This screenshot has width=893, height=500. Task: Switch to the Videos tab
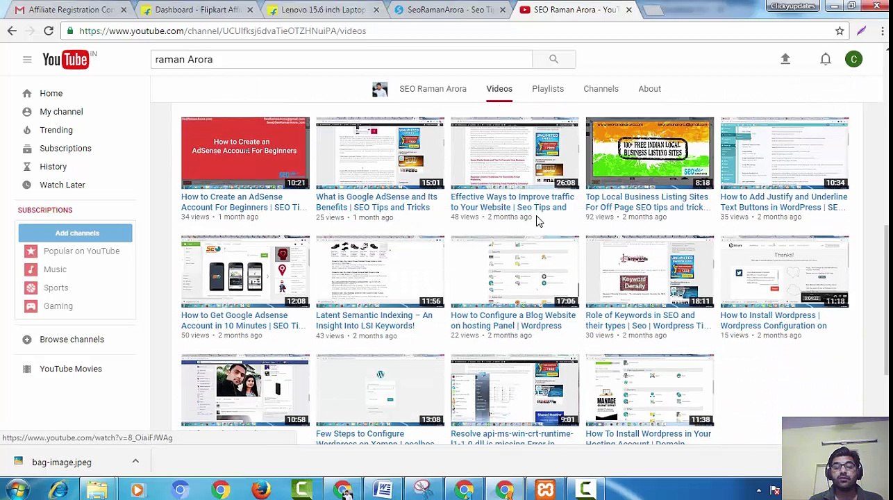pos(499,89)
